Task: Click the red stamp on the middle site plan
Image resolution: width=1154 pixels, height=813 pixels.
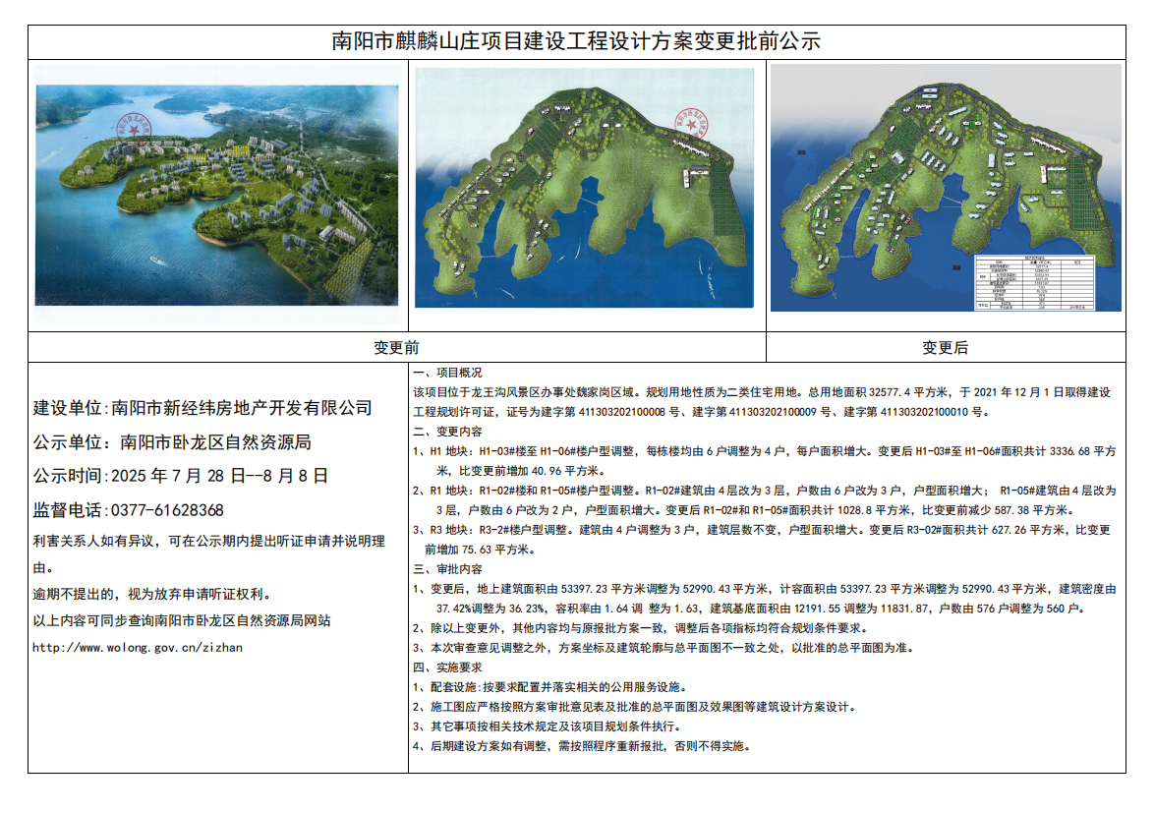Action: tap(693, 125)
